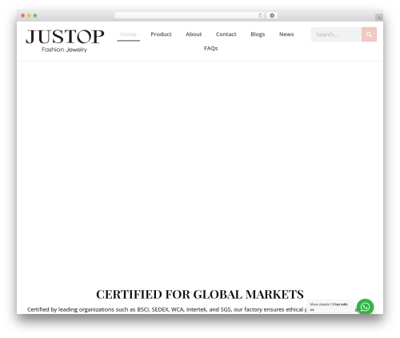Click the green maximize window dot
Image resolution: width=400 pixels, height=338 pixels.
coord(35,16)
